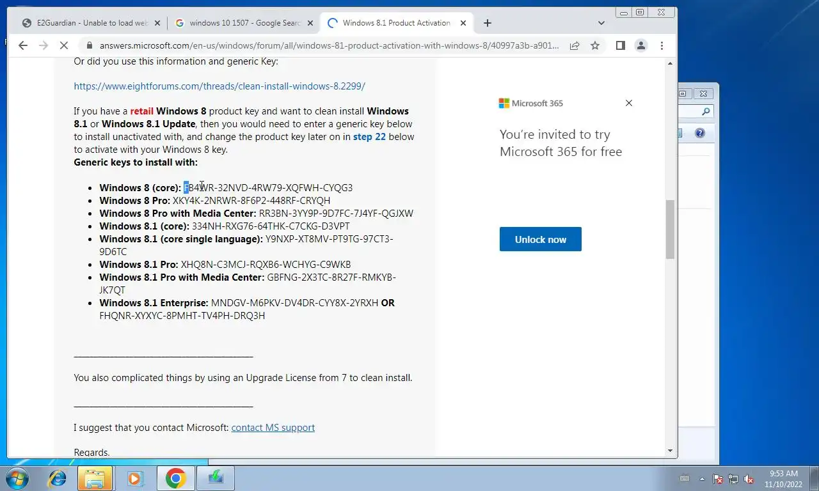Viewport: 819px width, 491px height.
Task: Click Chrome icon in taskbar
Action: [x=175, y=478]
